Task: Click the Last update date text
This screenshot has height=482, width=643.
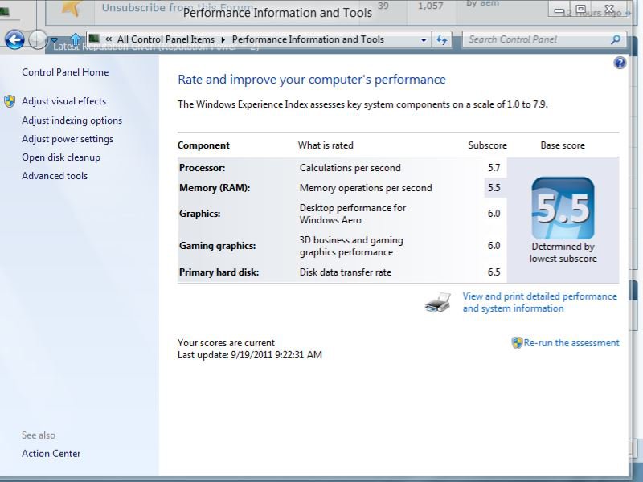Action: [250, 354]
